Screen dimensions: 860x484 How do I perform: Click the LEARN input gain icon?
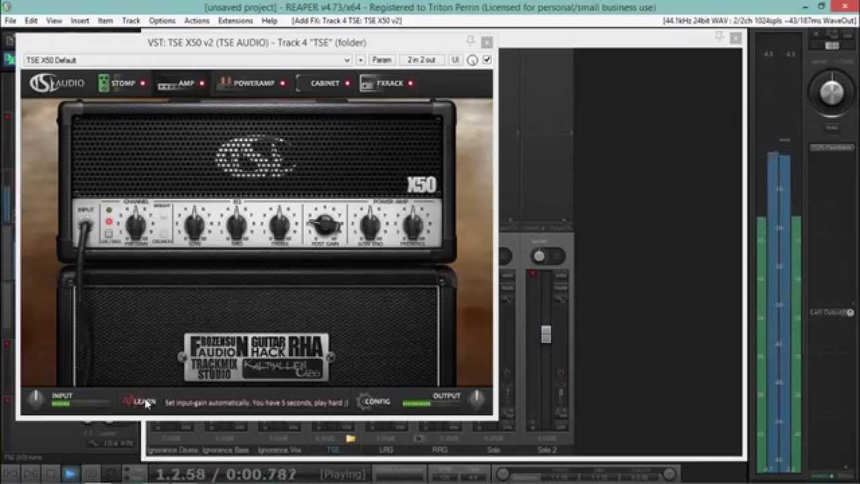point(139,401)
